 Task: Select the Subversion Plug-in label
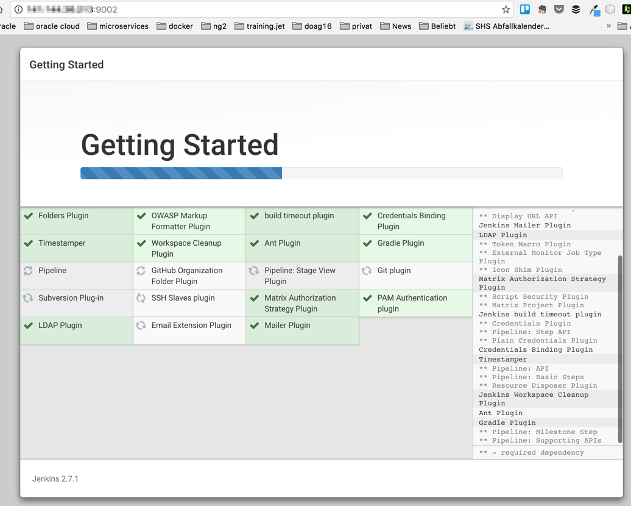[71, 298]
